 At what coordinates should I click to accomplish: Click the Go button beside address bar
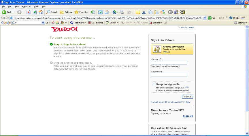coord(211,18)
